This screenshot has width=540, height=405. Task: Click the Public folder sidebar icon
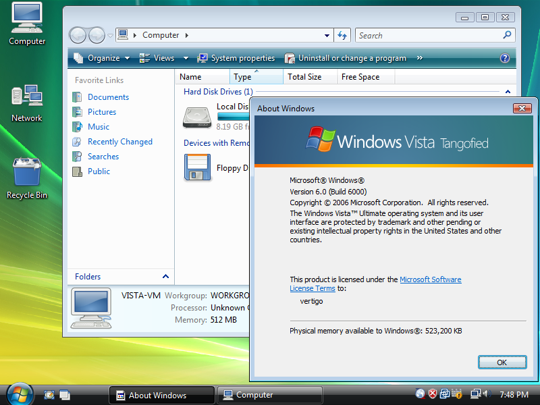point(77,171)
